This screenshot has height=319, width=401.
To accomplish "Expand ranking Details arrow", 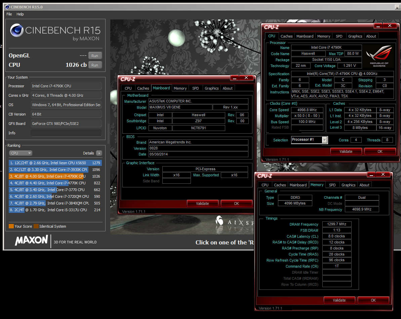I will point(99,153).
